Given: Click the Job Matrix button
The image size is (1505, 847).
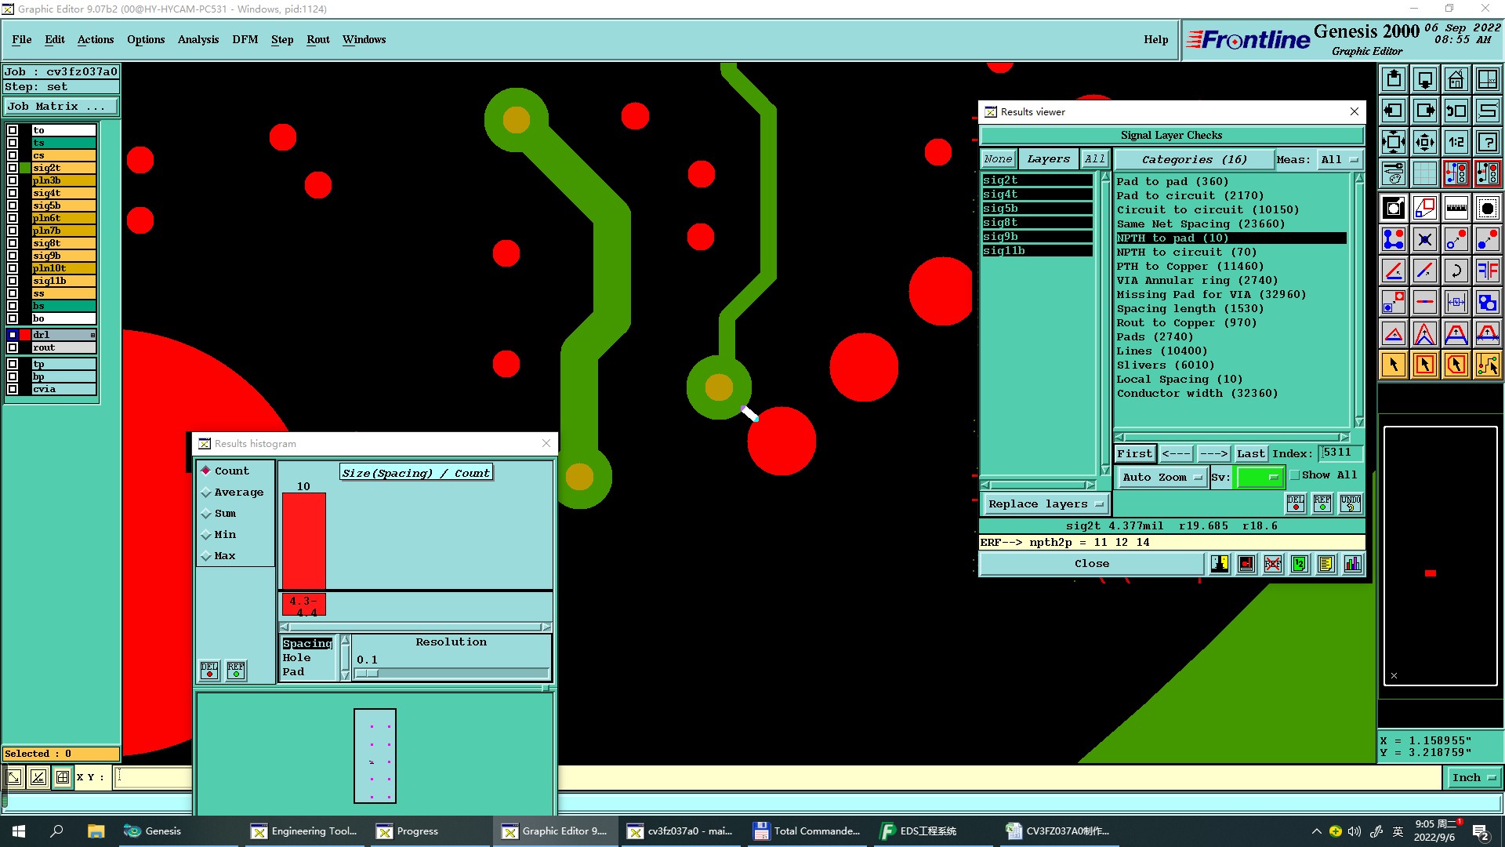Looking at the screenshot, I should 61,107.
